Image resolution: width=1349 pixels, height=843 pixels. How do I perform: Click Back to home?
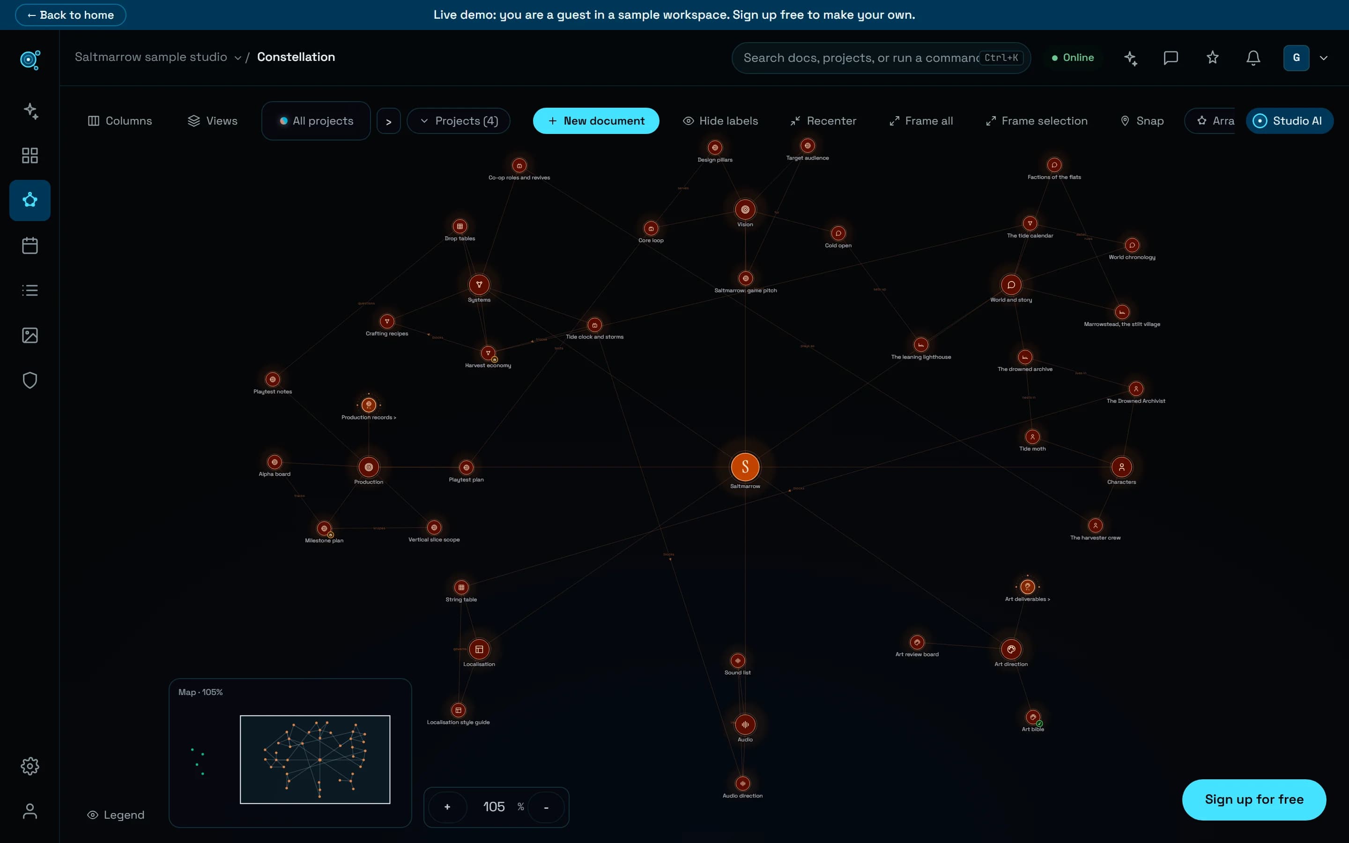[x=71, y=15]
